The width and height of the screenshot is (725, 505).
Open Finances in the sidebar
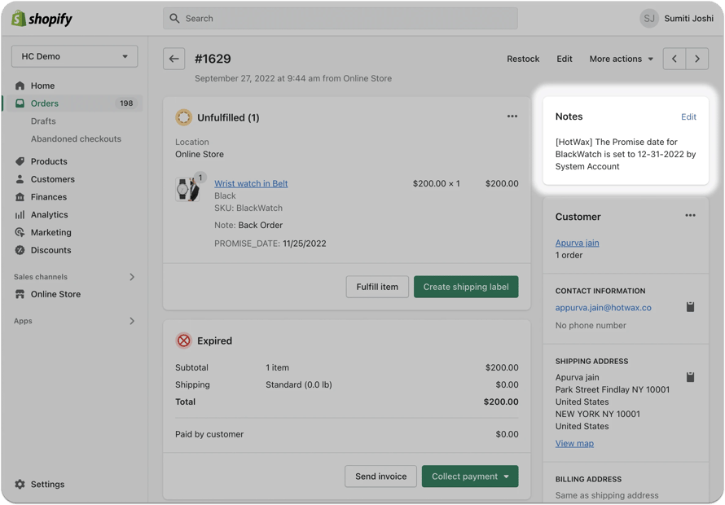(x=49, y=197)
